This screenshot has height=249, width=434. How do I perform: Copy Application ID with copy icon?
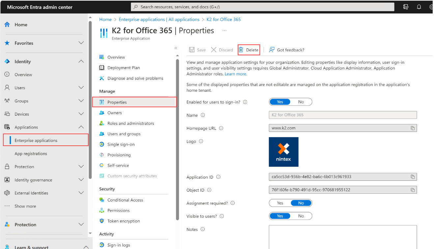413,177
